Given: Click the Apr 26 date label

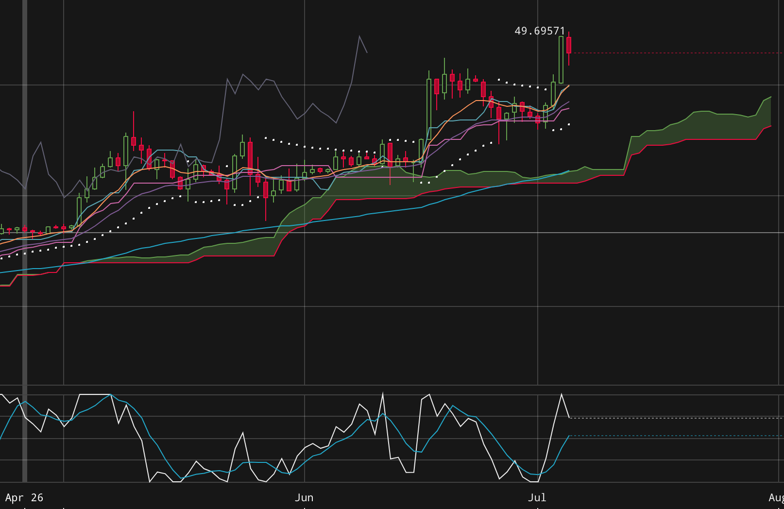Looking at the screenshot, I should click(24, 498).
